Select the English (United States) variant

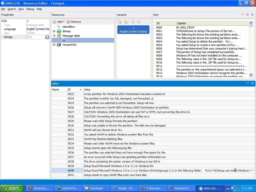tap(133, 30)
